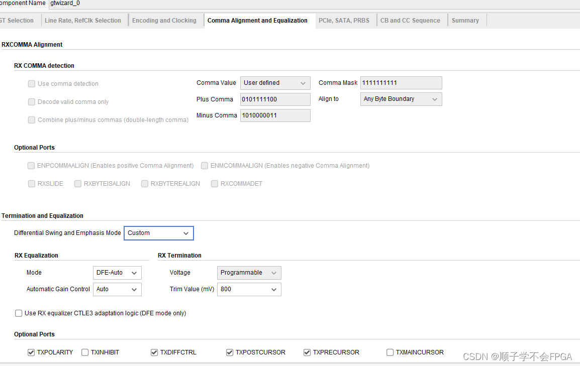Click the RX Equalization heading
The height and width of the screenshot is (366, 580).
click(x=36, y=256)
